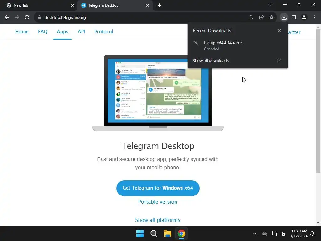Open the Protocol navigation link
The image size is (321, 241).
(x=103, y=32)
